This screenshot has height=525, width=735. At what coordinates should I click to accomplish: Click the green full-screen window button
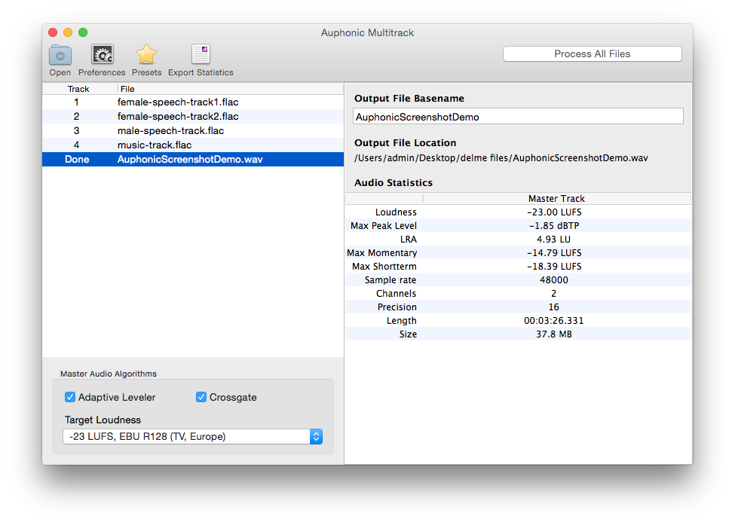tap(83, 32)
